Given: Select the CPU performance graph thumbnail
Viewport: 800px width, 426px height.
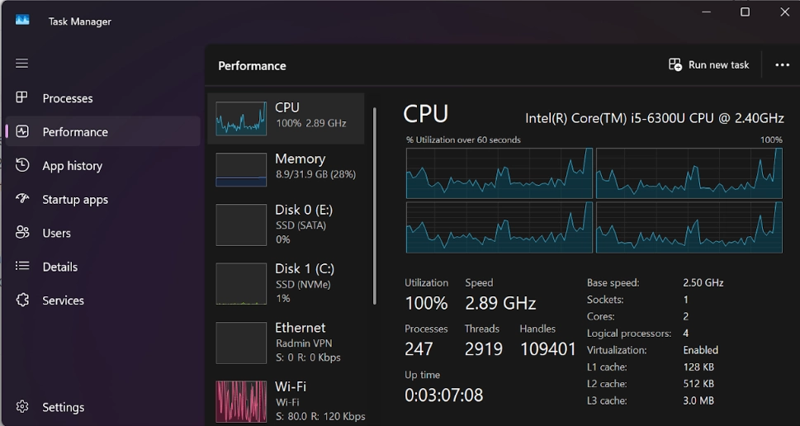Looking at the screenshot, I should point(241,118).
